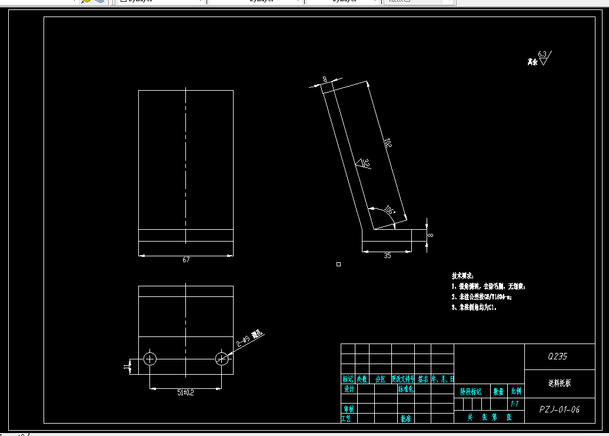Click the left hole circle in the bottom view
The width and height of the screenshot is (609, 436).
pyautogui.click(x=150, y=359)
